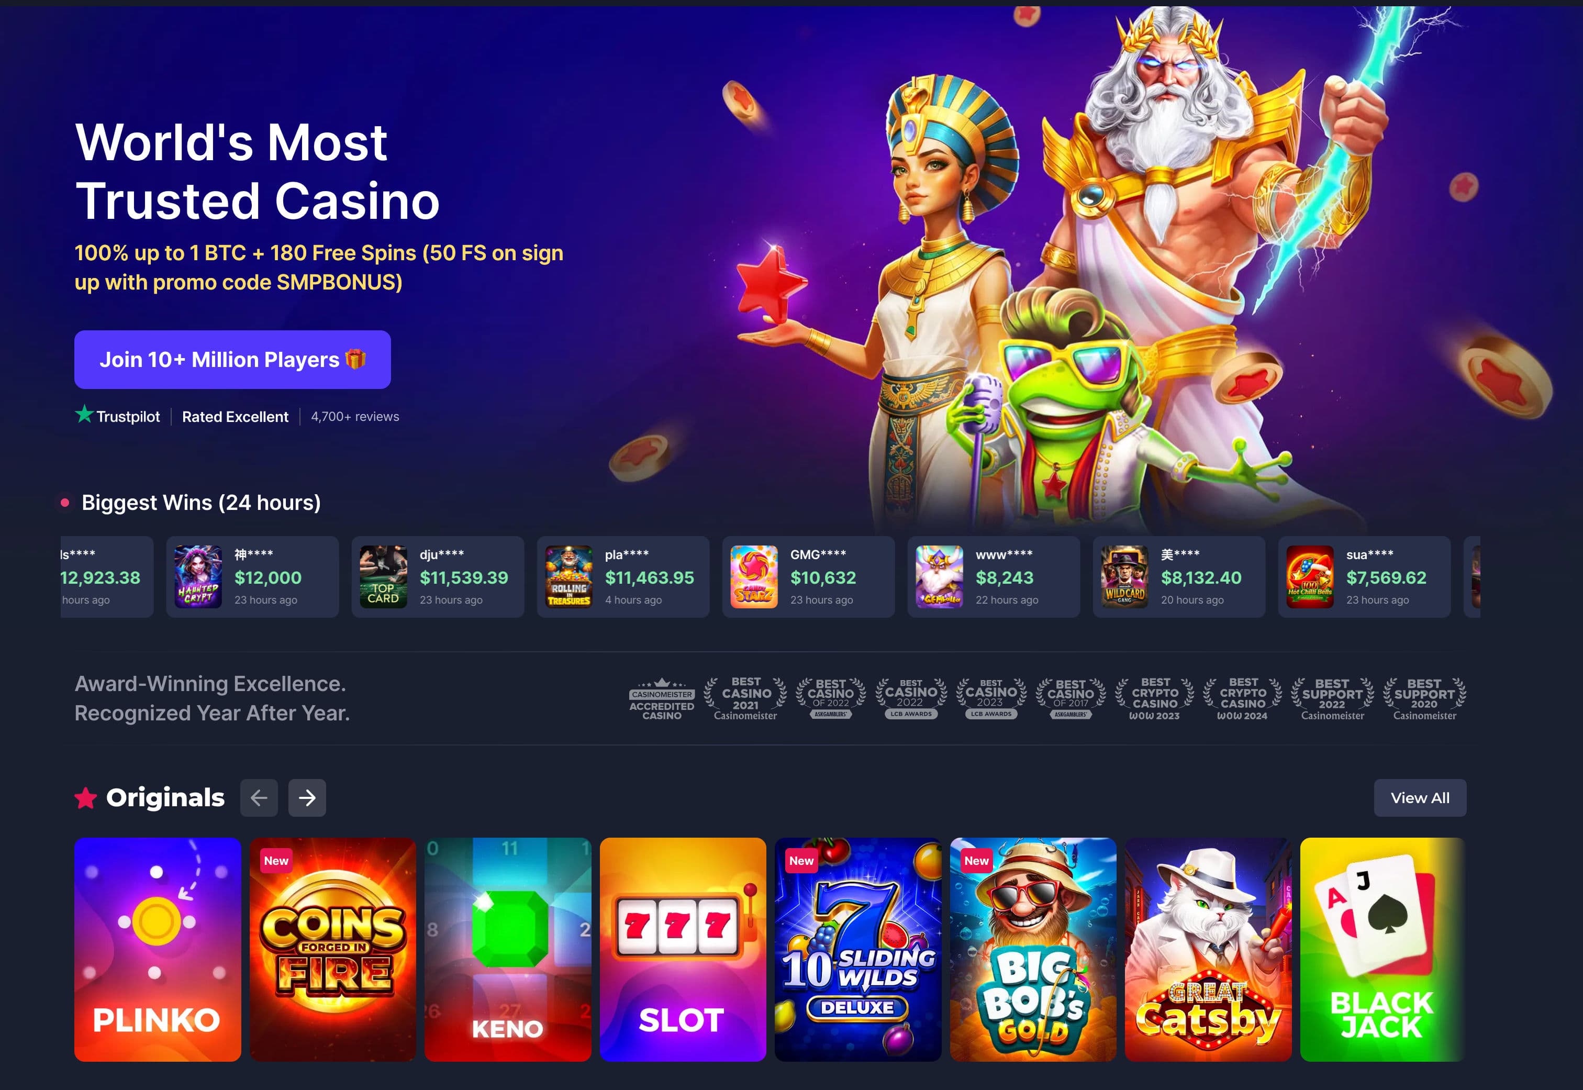Viewport: 1583px width, 1090px height.
Task: Click the Best Crypto Casino WOW 2024 badge
Action: tap(1243, 699)
